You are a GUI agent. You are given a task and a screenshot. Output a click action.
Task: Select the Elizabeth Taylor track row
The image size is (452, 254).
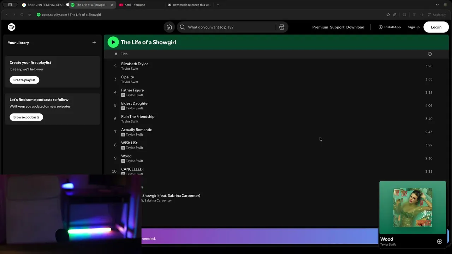coord(276,66)
